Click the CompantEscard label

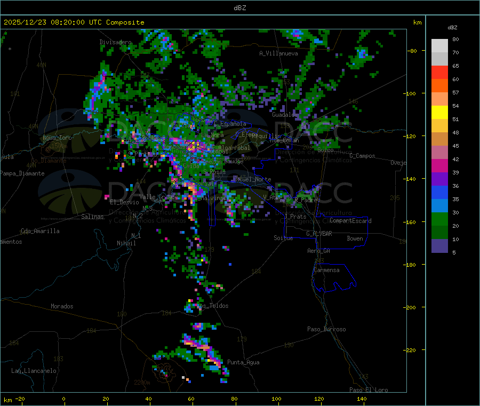[350, 220]
